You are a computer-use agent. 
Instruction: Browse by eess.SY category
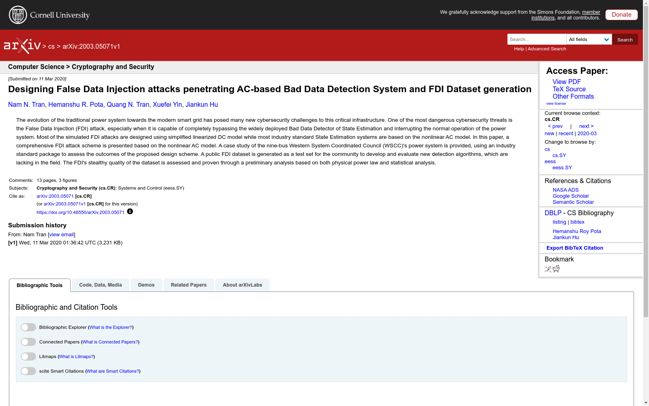click(x=562, y=168)
